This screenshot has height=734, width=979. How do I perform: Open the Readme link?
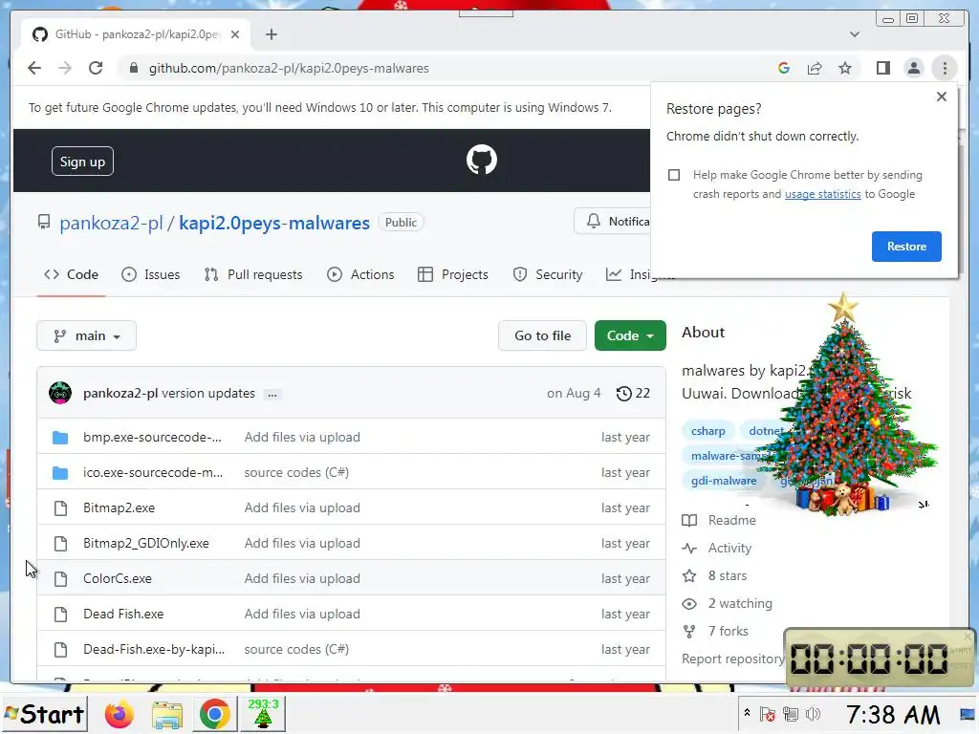tap(719, 521)
